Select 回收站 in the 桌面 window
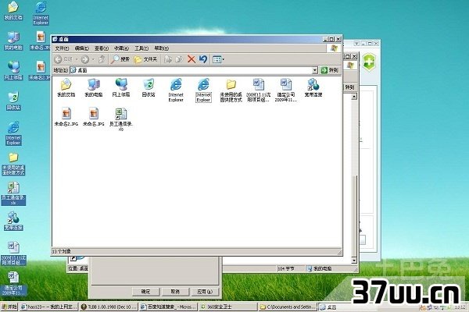Screen dimensions: 469x312 [149, 88]
